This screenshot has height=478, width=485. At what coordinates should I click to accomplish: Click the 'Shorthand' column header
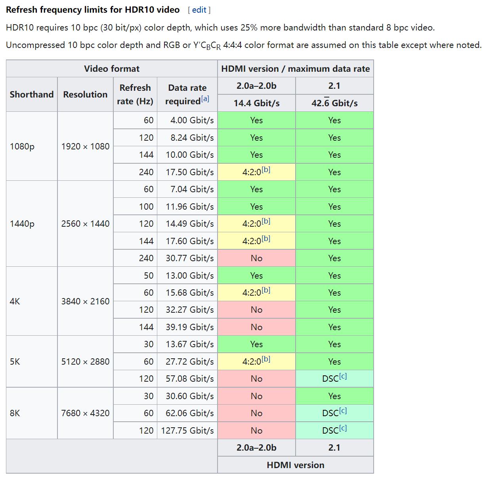pyautogui.click(x=32, y=94)
